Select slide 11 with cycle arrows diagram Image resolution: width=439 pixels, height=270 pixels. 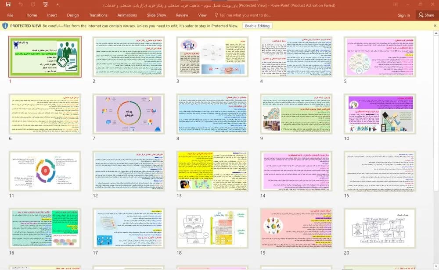[x=45, y=171]
